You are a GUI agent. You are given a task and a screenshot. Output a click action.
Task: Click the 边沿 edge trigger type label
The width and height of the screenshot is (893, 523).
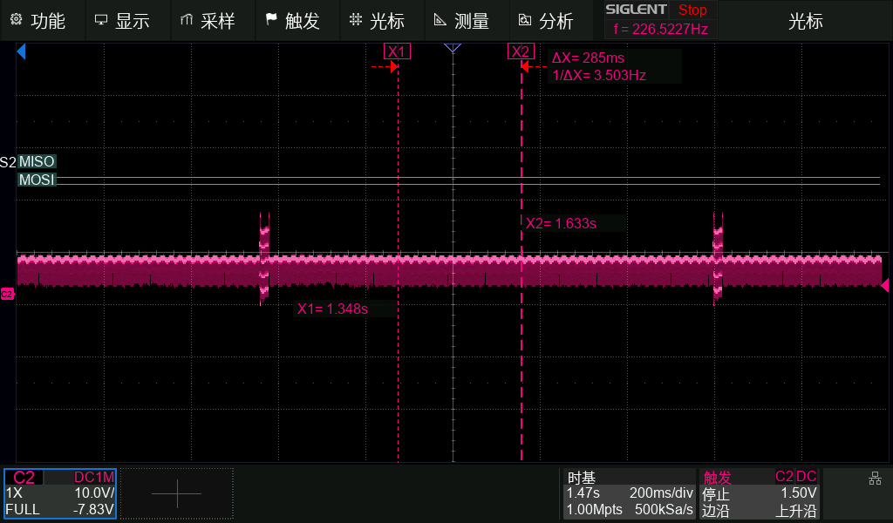(x=715, y=511)
